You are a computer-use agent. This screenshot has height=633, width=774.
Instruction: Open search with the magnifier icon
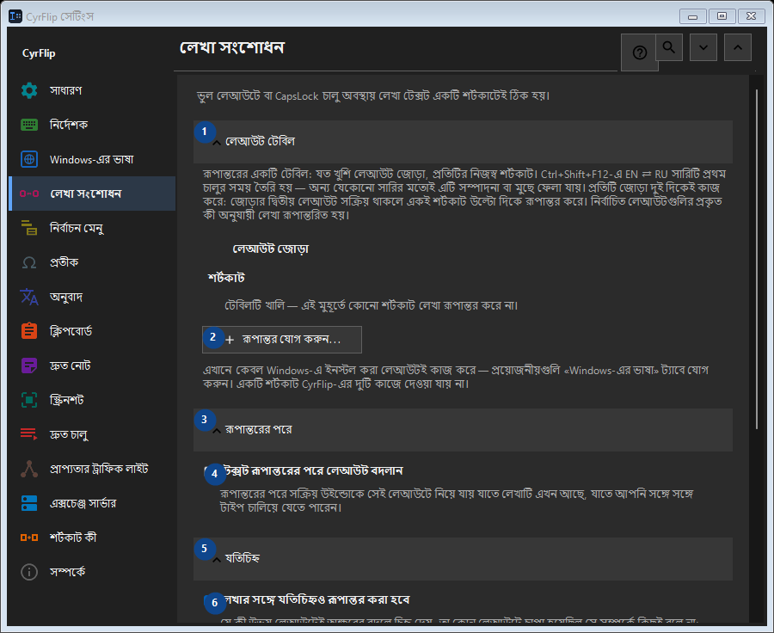pos(669,47)
